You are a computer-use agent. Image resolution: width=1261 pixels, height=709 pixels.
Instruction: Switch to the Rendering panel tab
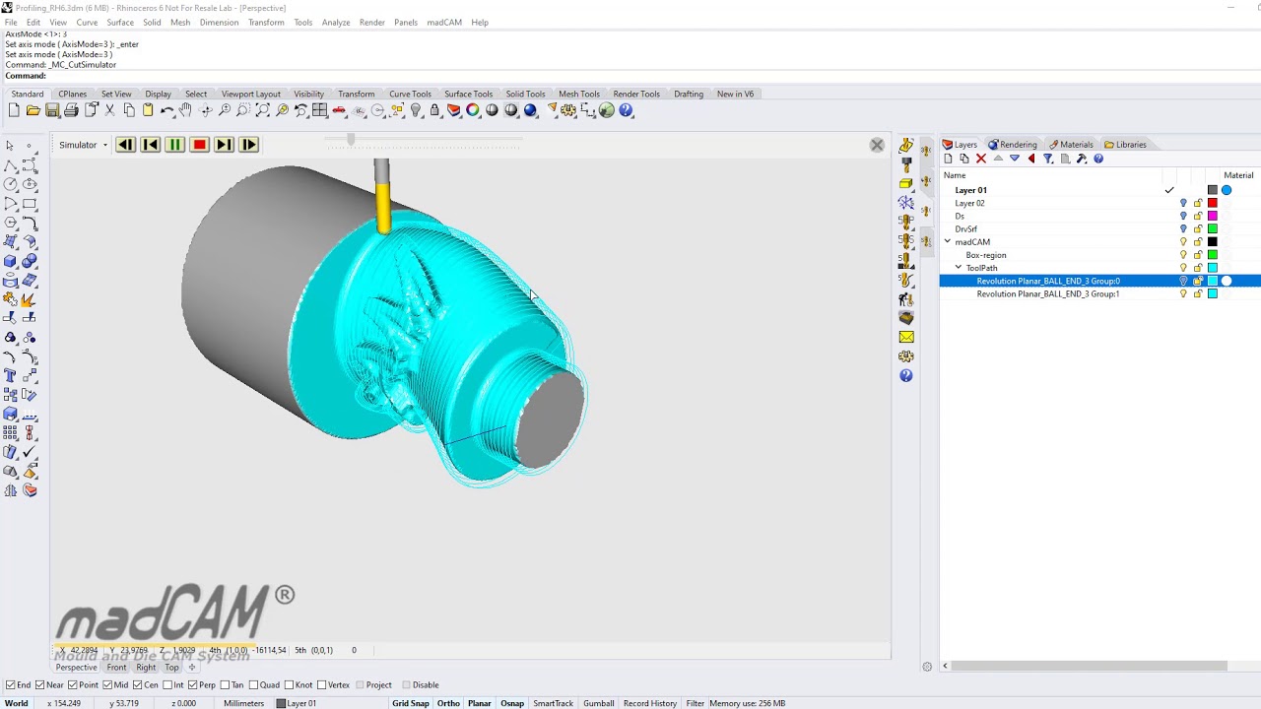pos(1013,145)
